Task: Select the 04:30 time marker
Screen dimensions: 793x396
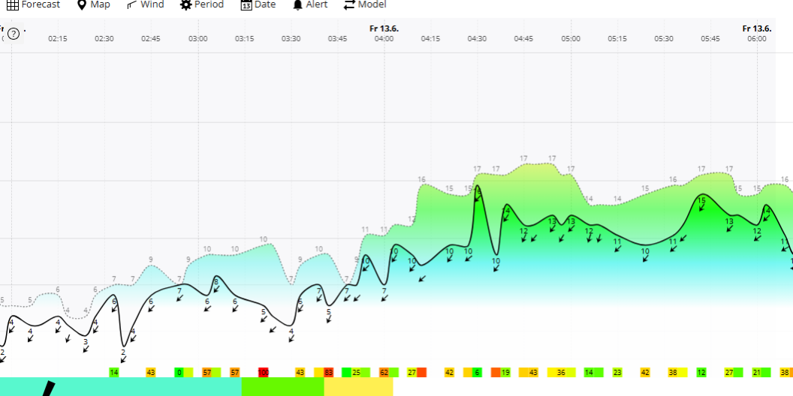Action: click(477, 38)
